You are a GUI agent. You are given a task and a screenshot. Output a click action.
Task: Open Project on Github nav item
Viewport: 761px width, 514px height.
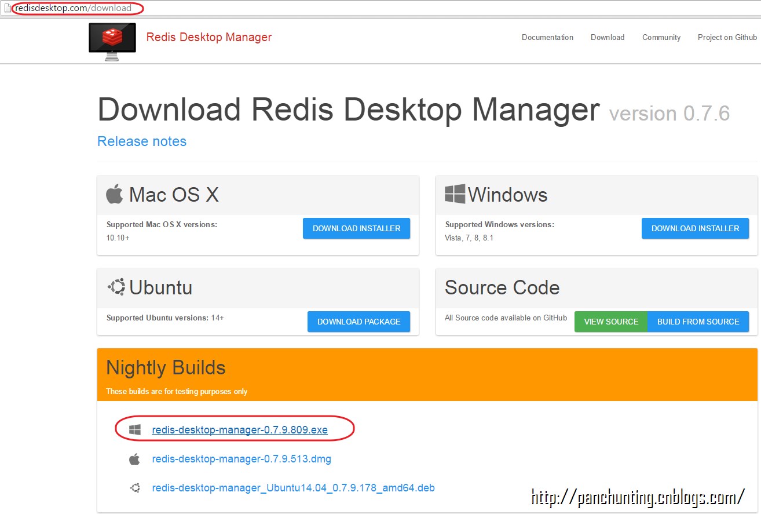pyautogui.click(x=727, y=37)
